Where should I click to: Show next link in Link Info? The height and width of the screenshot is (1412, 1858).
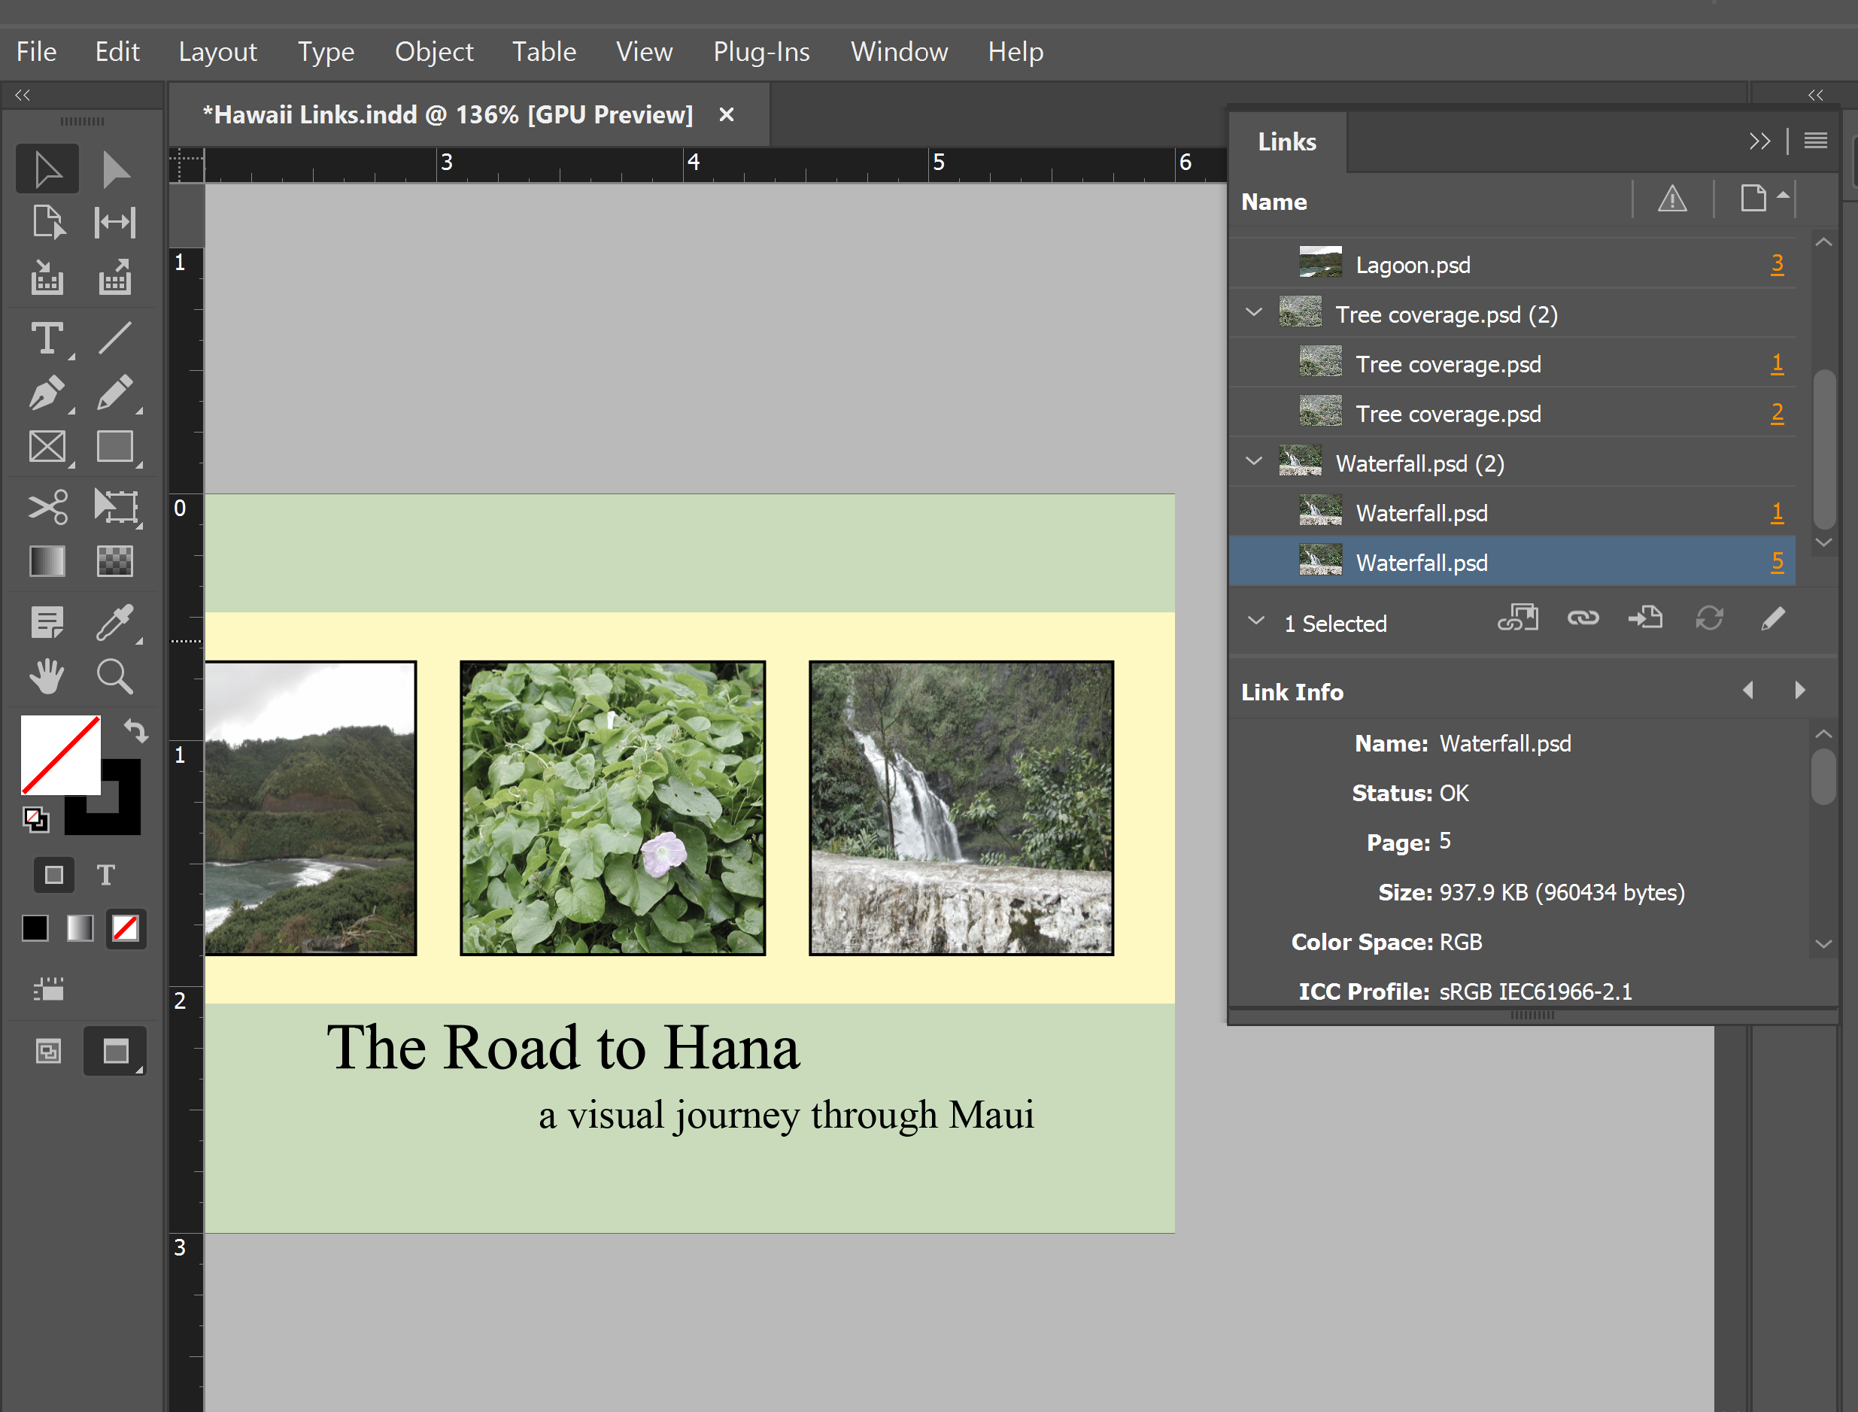(1799, 690)
